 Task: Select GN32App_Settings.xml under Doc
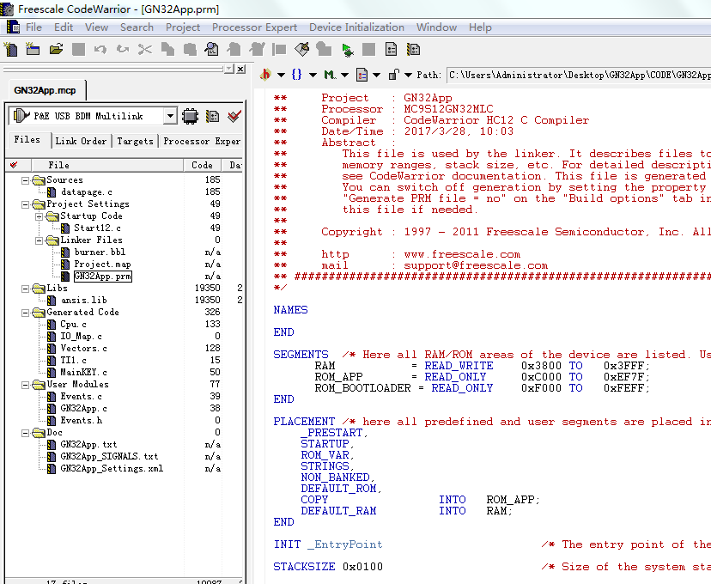pyautogui.click(x=112, y=468)
